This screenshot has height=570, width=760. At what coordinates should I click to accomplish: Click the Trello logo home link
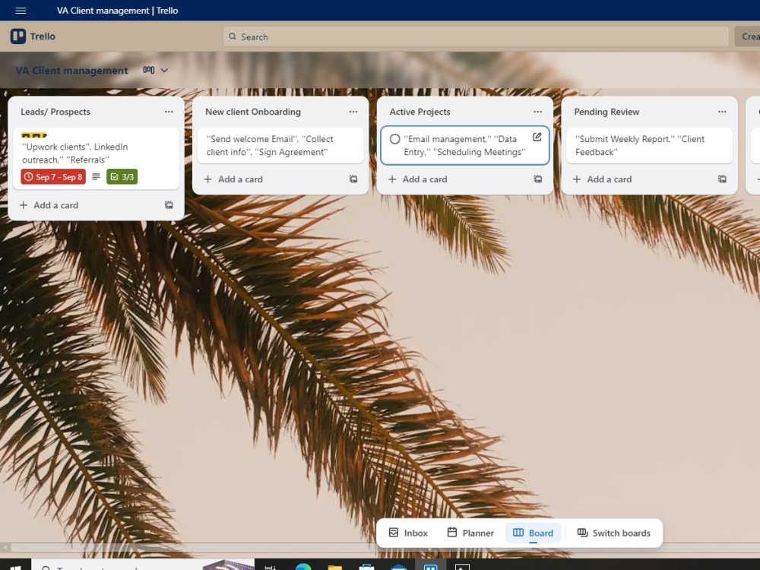[33, 36]
